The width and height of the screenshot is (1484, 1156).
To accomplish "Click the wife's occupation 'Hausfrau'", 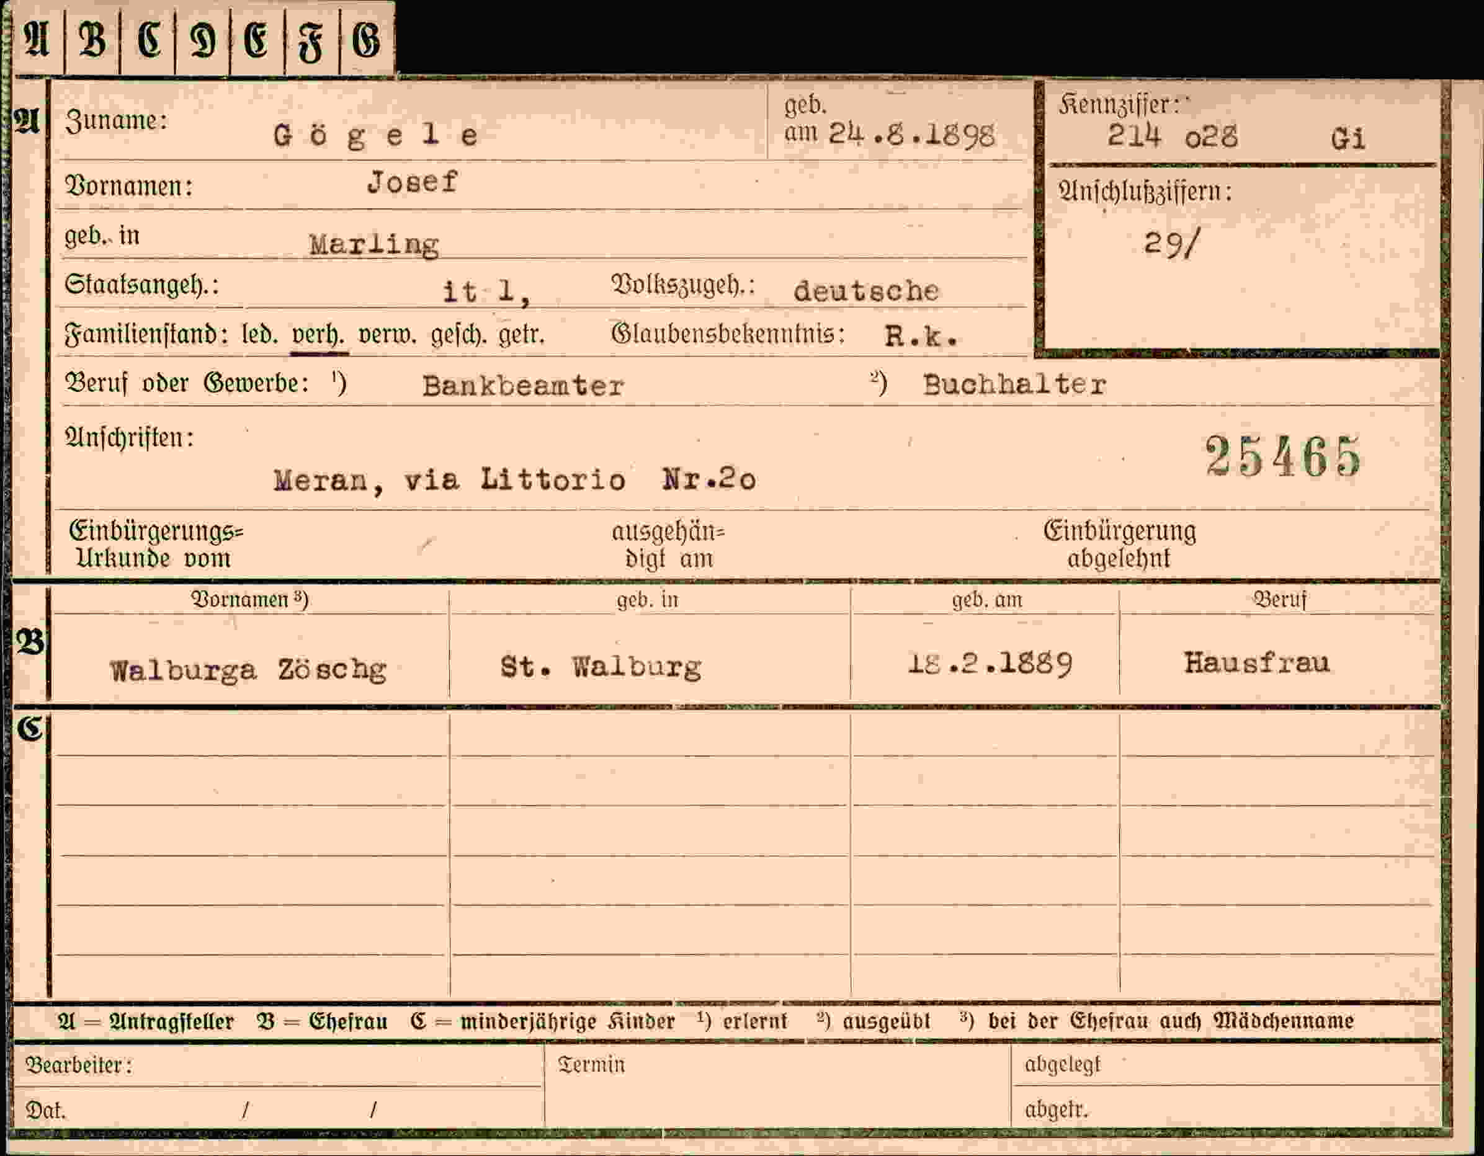I will 1257,662.
